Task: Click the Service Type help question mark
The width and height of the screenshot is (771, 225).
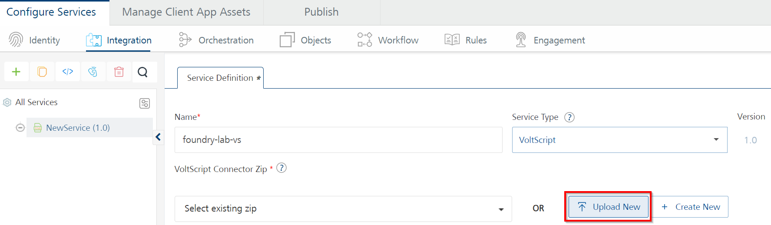Action: [x=569, y=117]
